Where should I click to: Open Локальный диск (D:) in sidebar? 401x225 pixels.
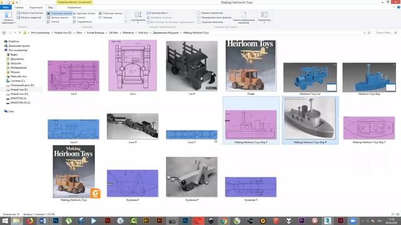22,85
